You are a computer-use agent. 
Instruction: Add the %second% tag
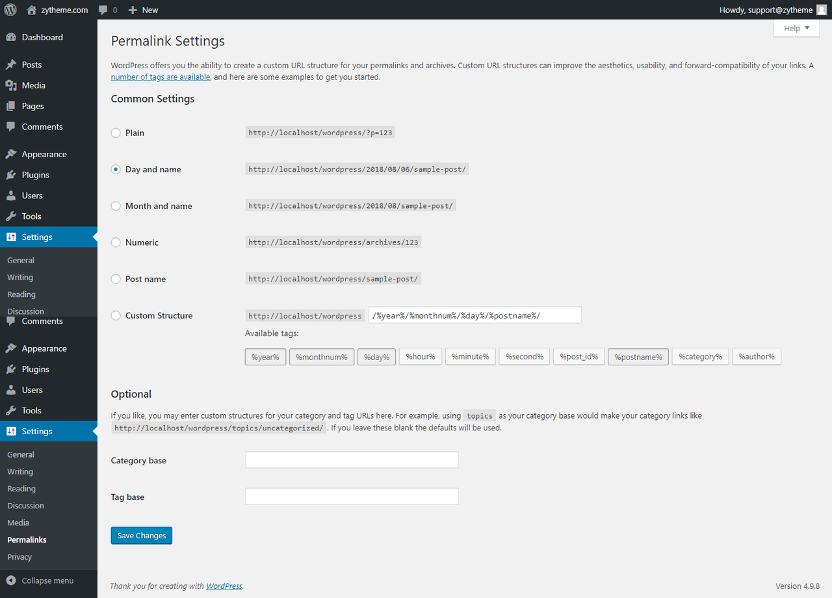(x=525, y=356)
